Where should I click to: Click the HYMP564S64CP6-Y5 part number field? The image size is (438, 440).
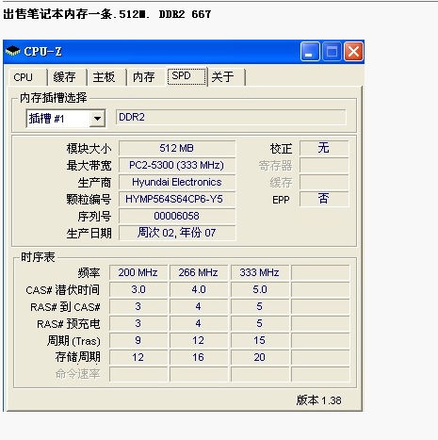[177, 199]
